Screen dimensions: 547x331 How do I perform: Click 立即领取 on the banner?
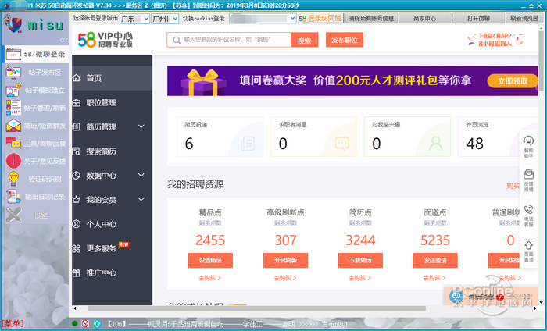[x=513, y=81]
